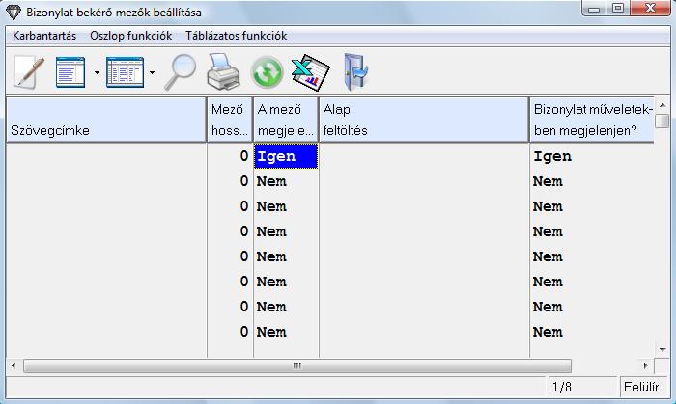
Task: Click the printer icon to print
Action: (223, 72)
